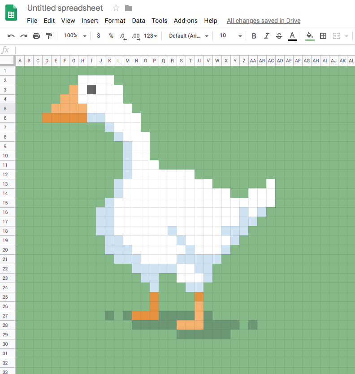Screen dimensions: 355x374
Task: Open the zoom 100% dropdown
Action: (74, 36)
